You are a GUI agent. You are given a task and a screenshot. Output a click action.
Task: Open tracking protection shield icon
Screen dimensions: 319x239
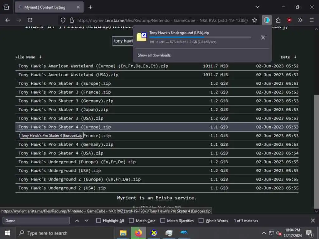[x=63, y=20]
